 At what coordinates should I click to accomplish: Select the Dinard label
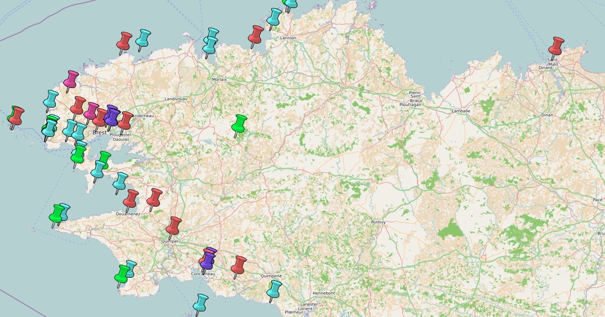click(546, 67)
